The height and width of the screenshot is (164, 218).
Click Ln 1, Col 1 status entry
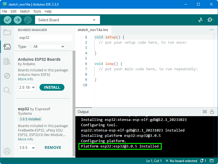(x=154, y=161)
